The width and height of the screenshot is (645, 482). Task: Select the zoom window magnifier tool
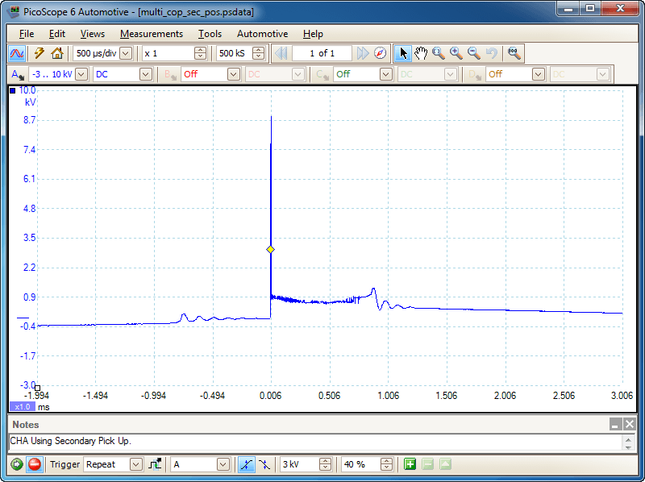pos(439,53)
